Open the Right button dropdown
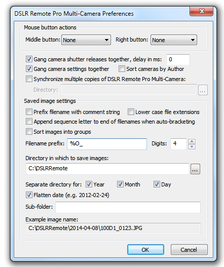 point(174,40)
